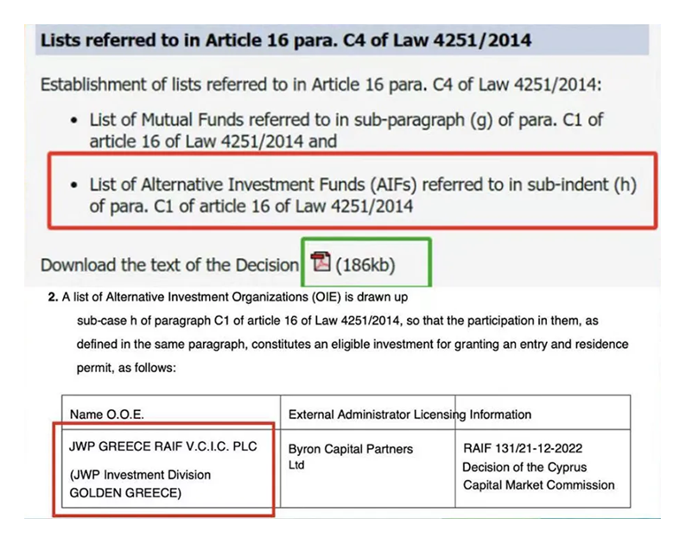Click the '(186kb)' file size text

coord(365,265)
